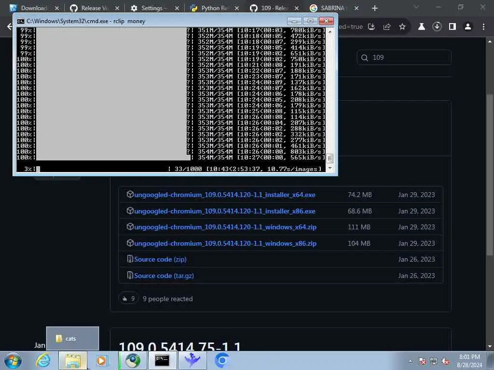Click the thumbs up reaction button
Image resolution: width=494 pixels, height=370 pixels.
[128, 299]
